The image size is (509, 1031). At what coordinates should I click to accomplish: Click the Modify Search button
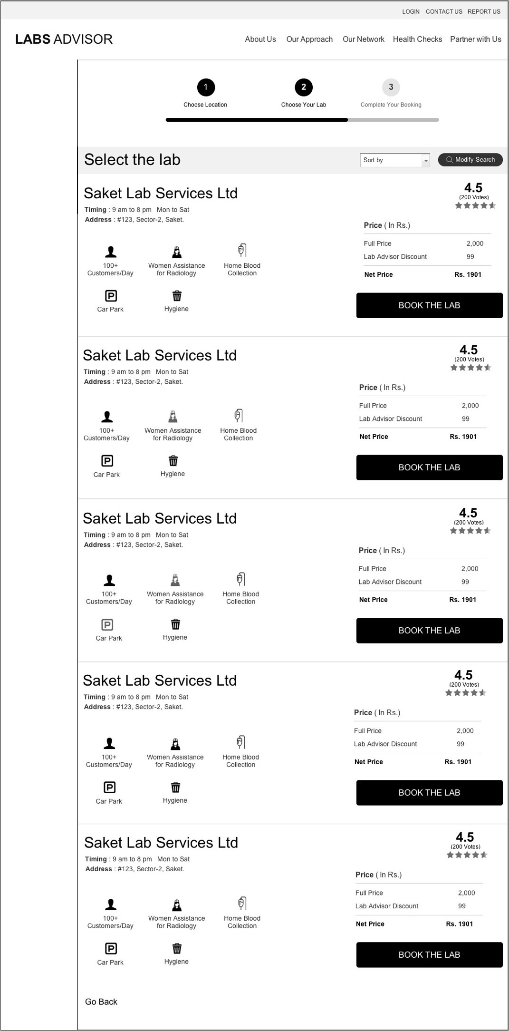tap(470, 160)
